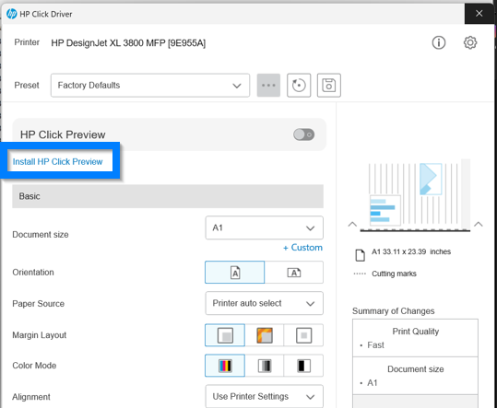497x408 pixels.
Task: Click the Document size summary entry
Action: 415,369
